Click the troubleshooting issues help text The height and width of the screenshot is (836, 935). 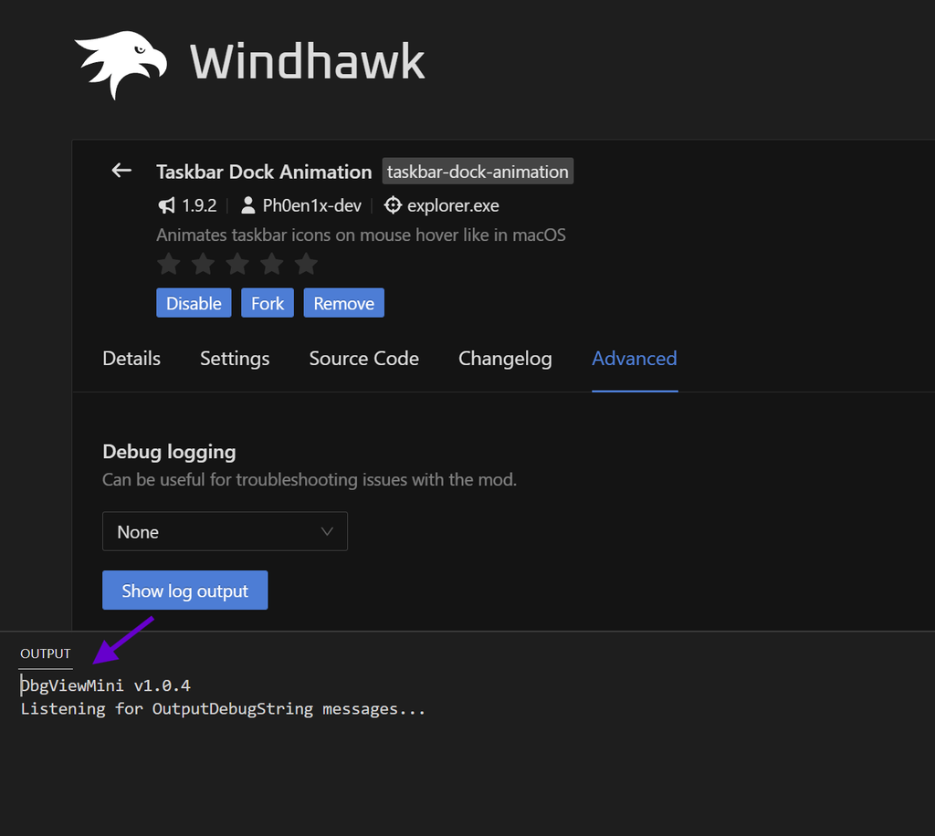point(310,480)
